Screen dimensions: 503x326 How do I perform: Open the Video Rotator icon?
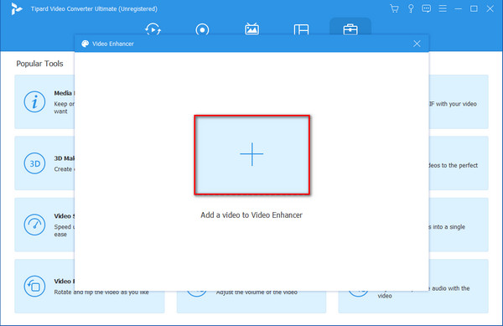[34, 287]
